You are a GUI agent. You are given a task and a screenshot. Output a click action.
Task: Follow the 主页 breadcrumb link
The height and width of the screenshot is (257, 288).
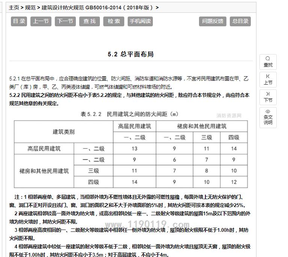coord(14,8)
